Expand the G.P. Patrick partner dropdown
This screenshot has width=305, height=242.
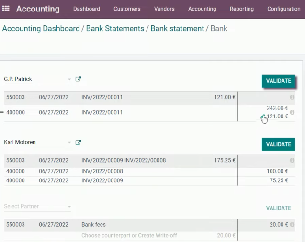point(69,79)
